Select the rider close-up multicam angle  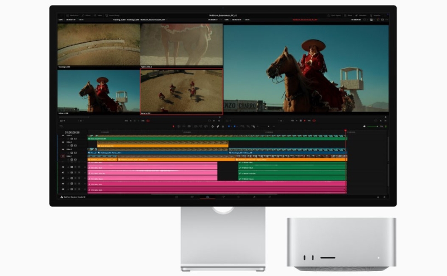pyautogui.click(x=99, y=91)
